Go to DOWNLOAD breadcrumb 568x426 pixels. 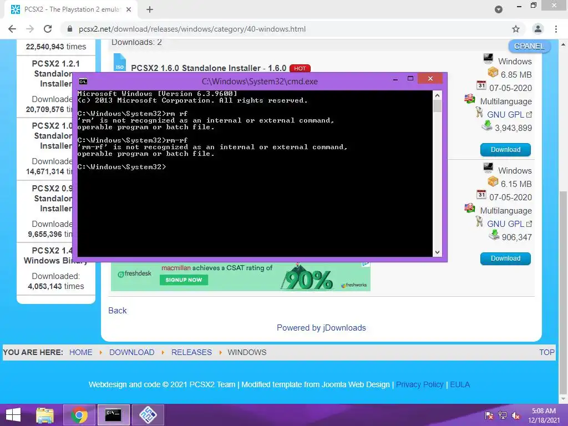pyautogui.click(x=132, y=352)
